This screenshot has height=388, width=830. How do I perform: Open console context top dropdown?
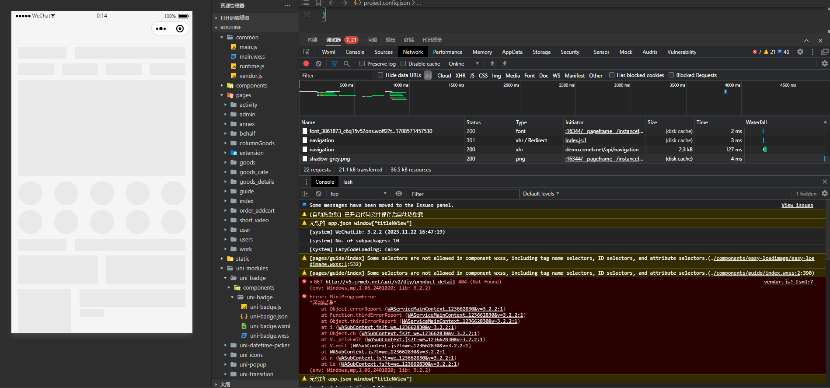point(359,193)
